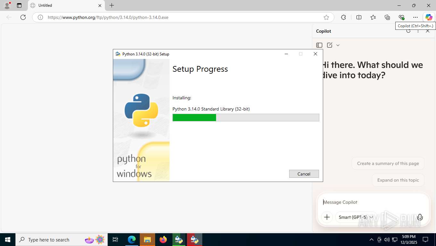Refresh the current page

point(23,17)
